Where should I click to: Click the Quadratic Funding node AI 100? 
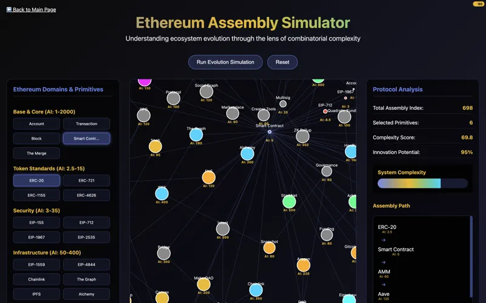[344, 117]
